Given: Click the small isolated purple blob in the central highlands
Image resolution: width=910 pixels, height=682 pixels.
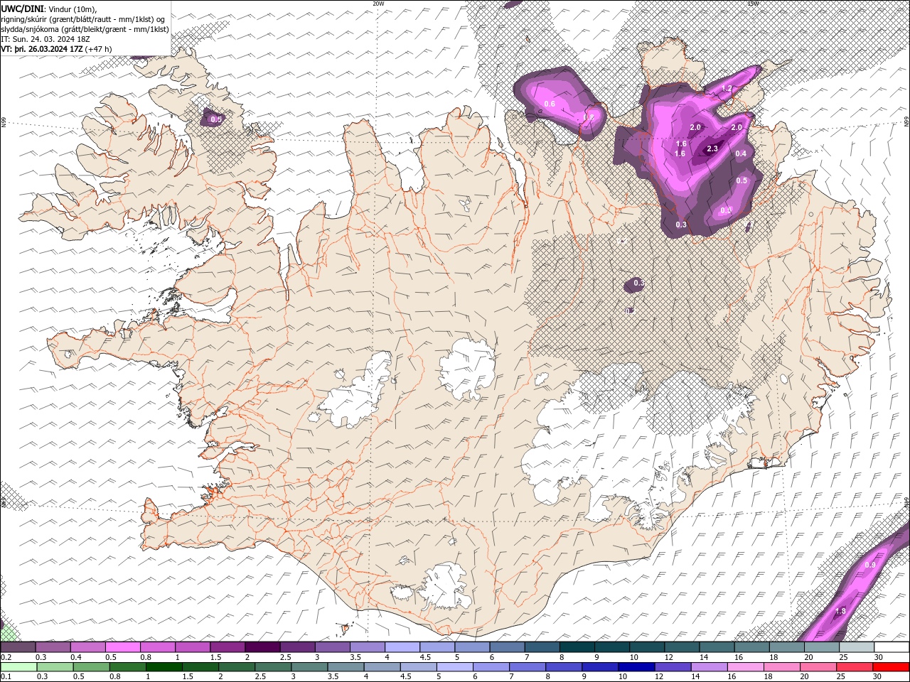Looking at the screenshot, I should pos(635,284).
